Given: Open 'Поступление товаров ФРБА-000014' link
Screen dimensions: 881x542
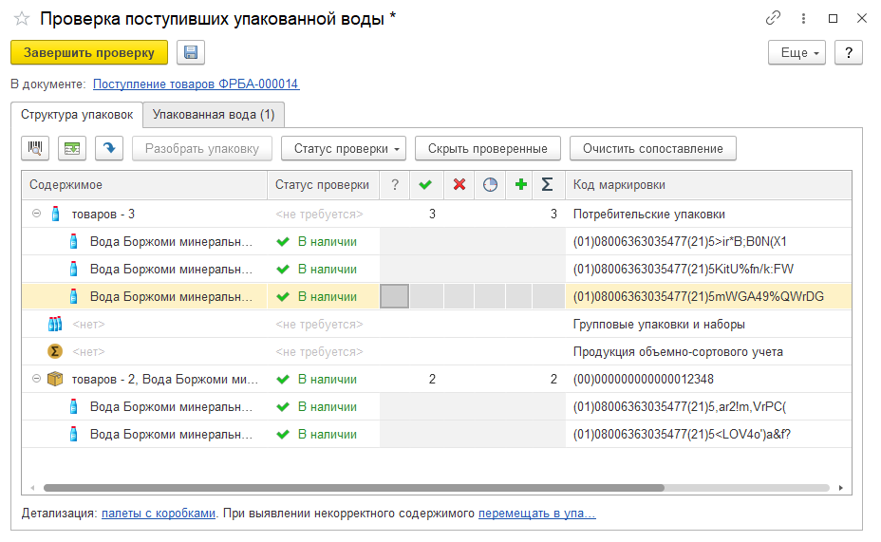Looking at the screenshot, I should pos(196,84).
